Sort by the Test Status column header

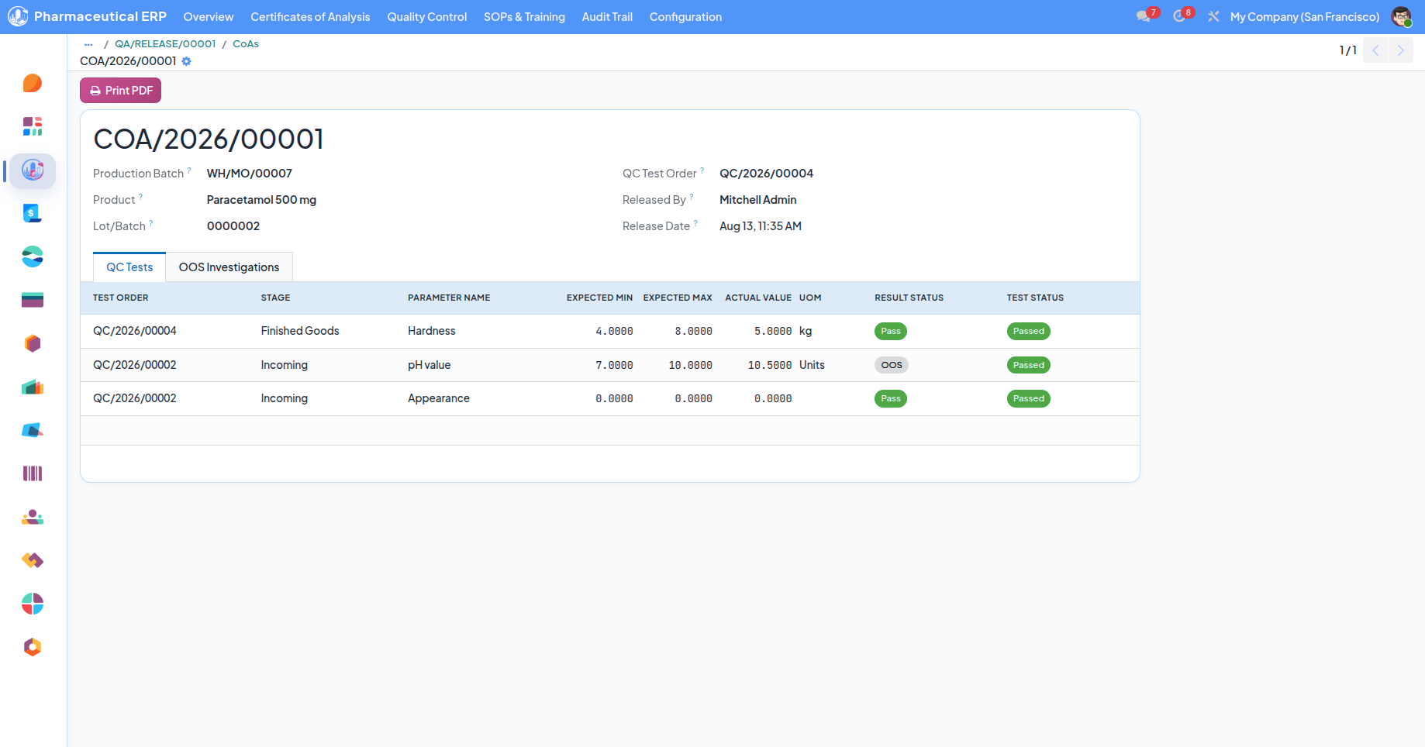(x=1035, y=298)
